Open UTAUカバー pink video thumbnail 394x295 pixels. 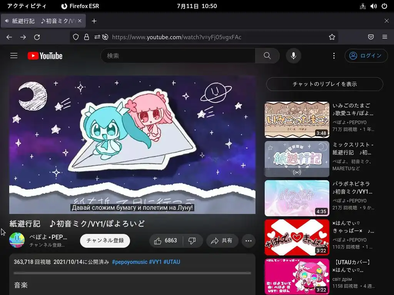click(297, 277)
